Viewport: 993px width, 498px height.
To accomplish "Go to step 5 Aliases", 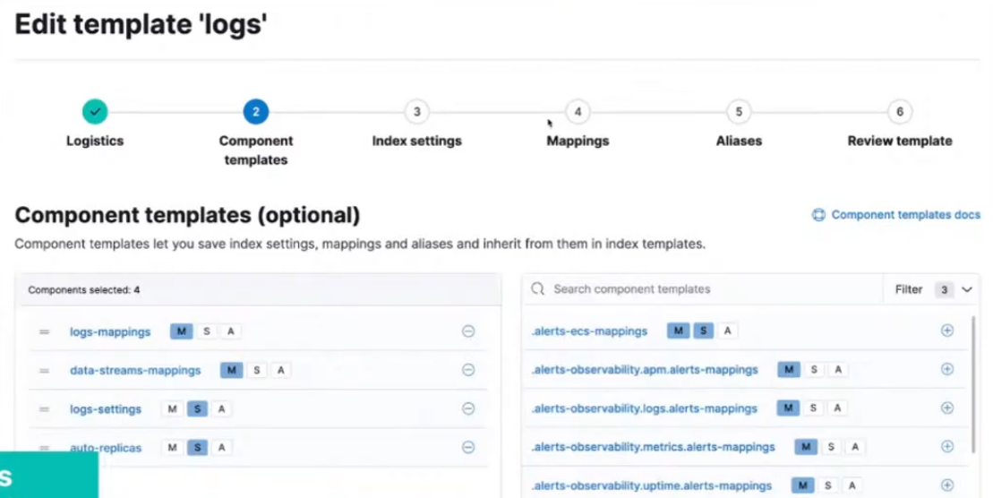I will [739, 112].
